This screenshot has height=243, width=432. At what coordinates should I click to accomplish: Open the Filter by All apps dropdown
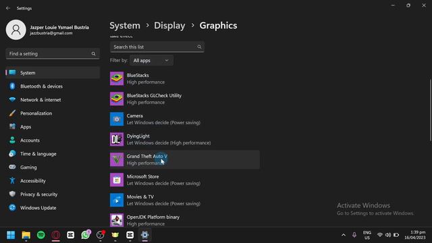point(151,61)
